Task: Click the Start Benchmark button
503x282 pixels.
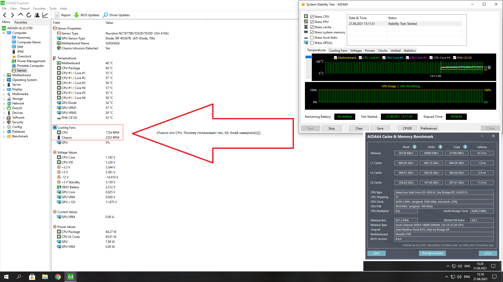Action: (x=432, y=253)
